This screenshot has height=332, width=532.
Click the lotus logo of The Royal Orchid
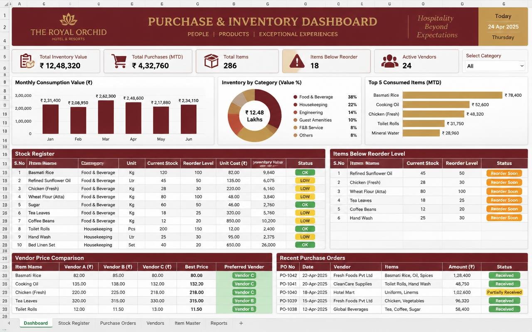click(x=69, y=19)
